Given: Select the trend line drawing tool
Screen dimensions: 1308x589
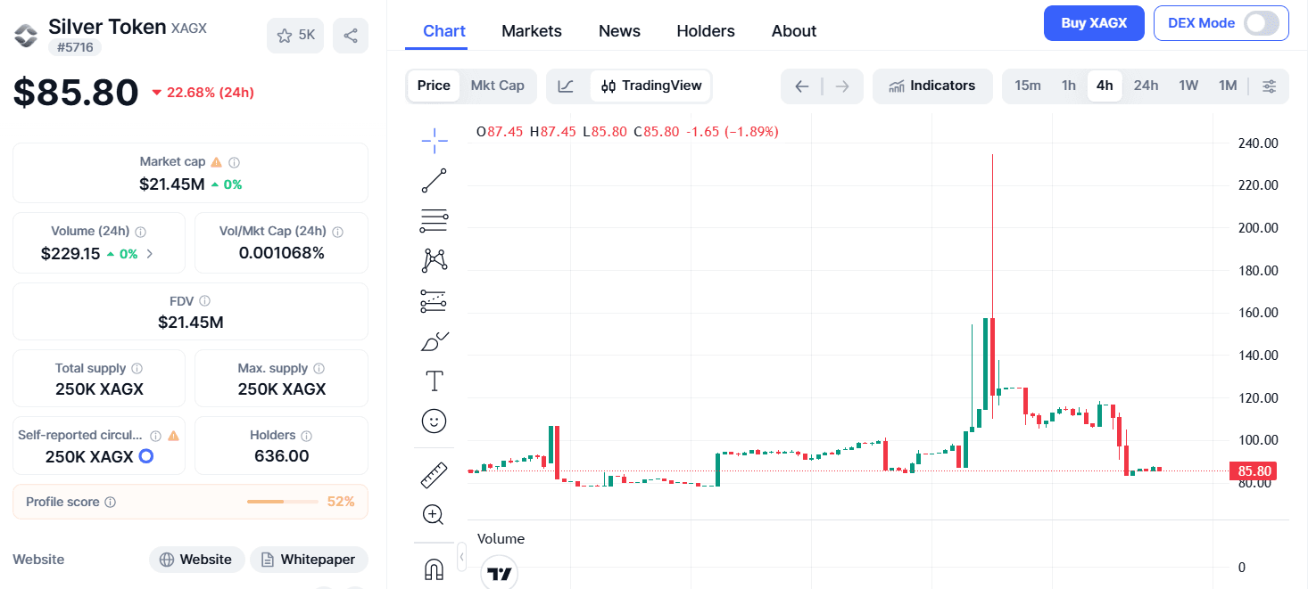Looking at the screenshot, I should (434, 180).
